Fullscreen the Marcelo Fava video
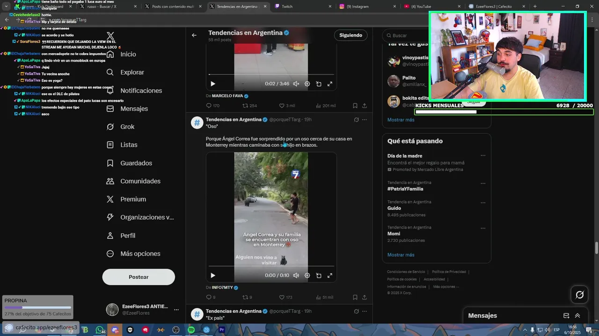This screenshot has width=599, height=336. [x=330, y=84]
